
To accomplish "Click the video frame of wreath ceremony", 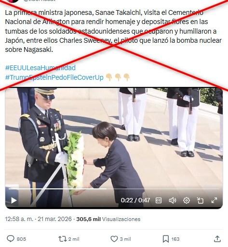I will 114,144.
